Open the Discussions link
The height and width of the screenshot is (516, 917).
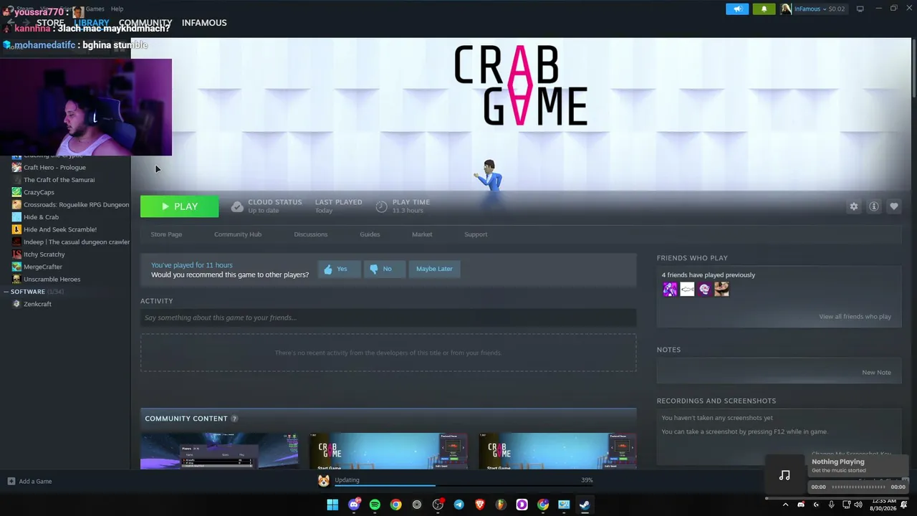click(311, 234)
